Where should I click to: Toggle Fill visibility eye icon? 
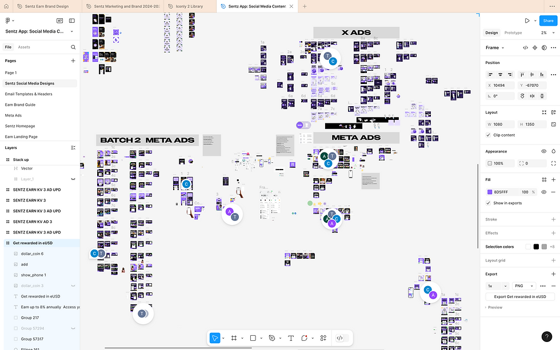tap(543, 192)
